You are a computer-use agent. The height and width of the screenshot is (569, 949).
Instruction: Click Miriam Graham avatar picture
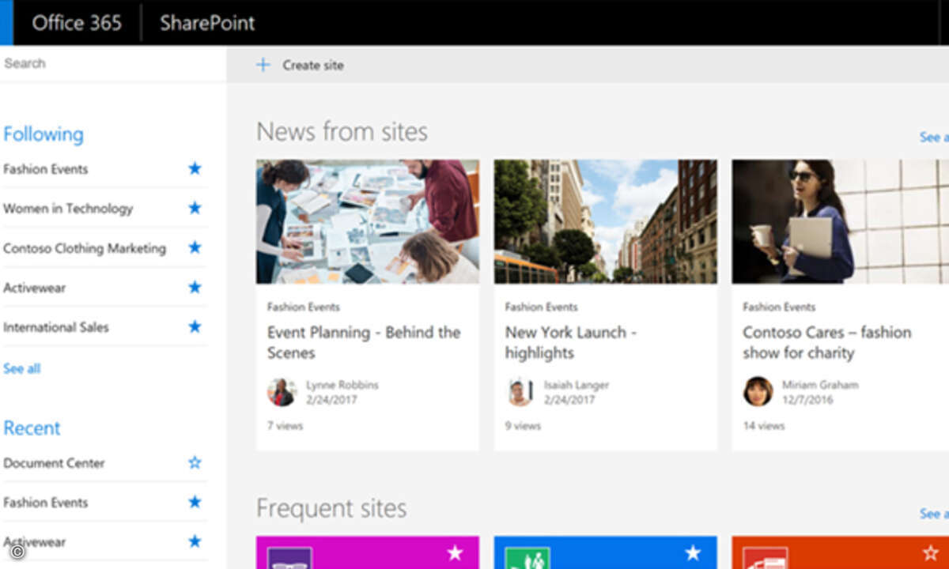(x=758, y=392)
